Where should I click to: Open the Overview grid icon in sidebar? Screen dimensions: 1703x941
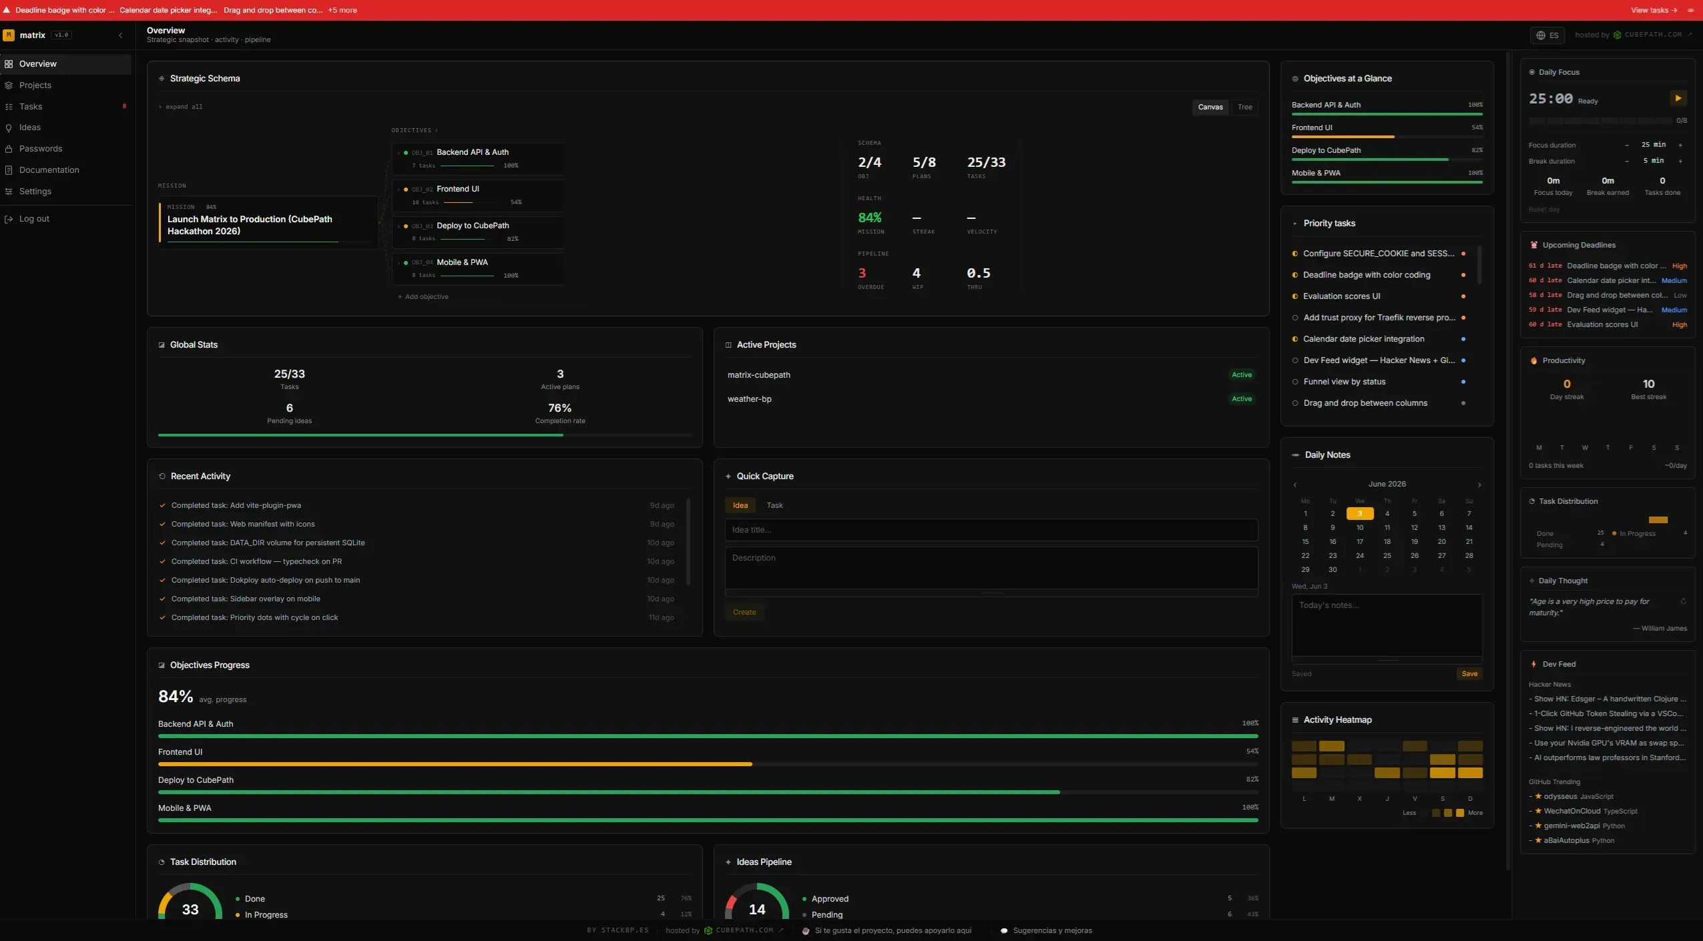9,64
